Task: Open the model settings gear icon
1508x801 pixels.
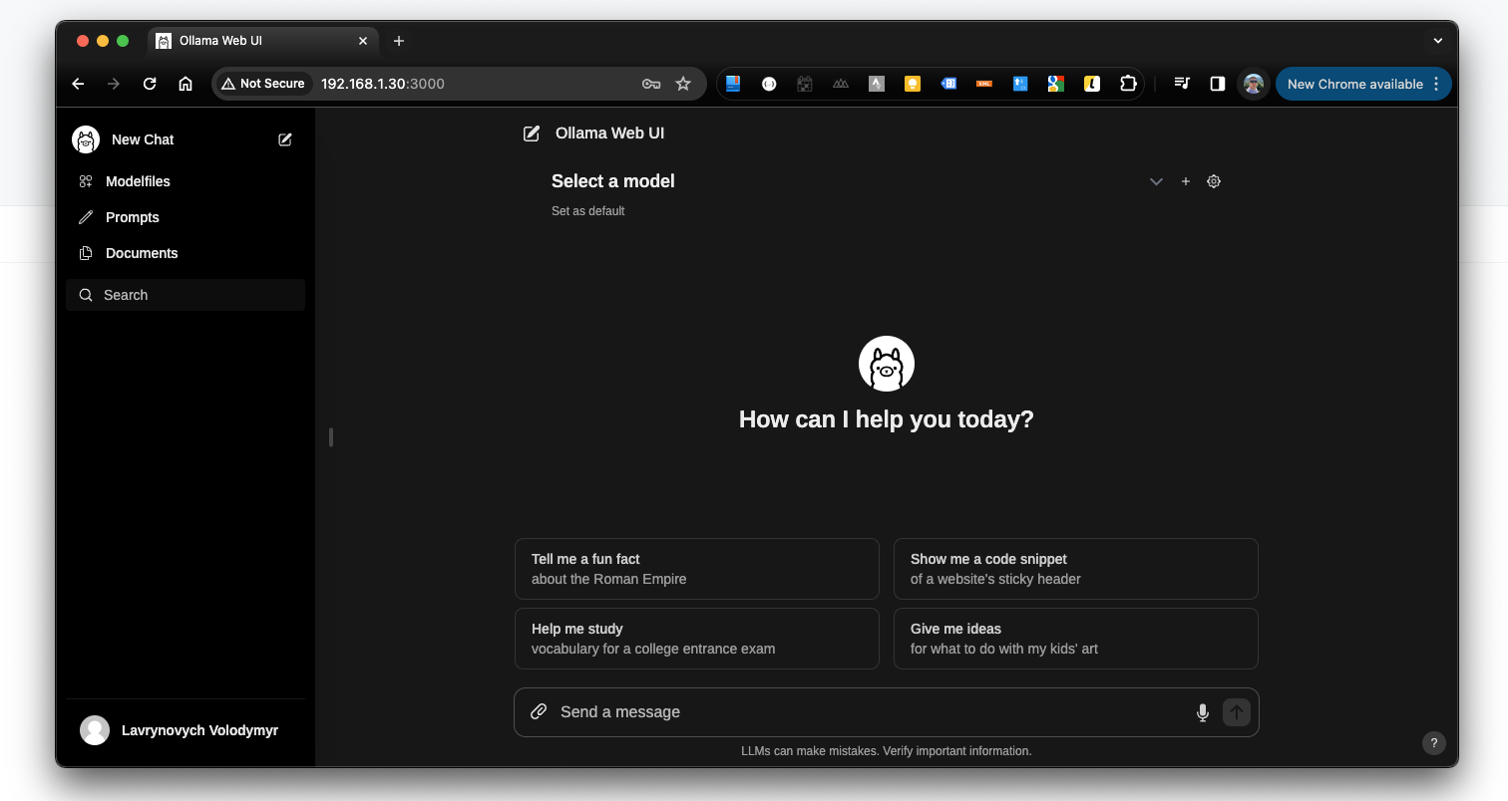Action: [1214, 181]
